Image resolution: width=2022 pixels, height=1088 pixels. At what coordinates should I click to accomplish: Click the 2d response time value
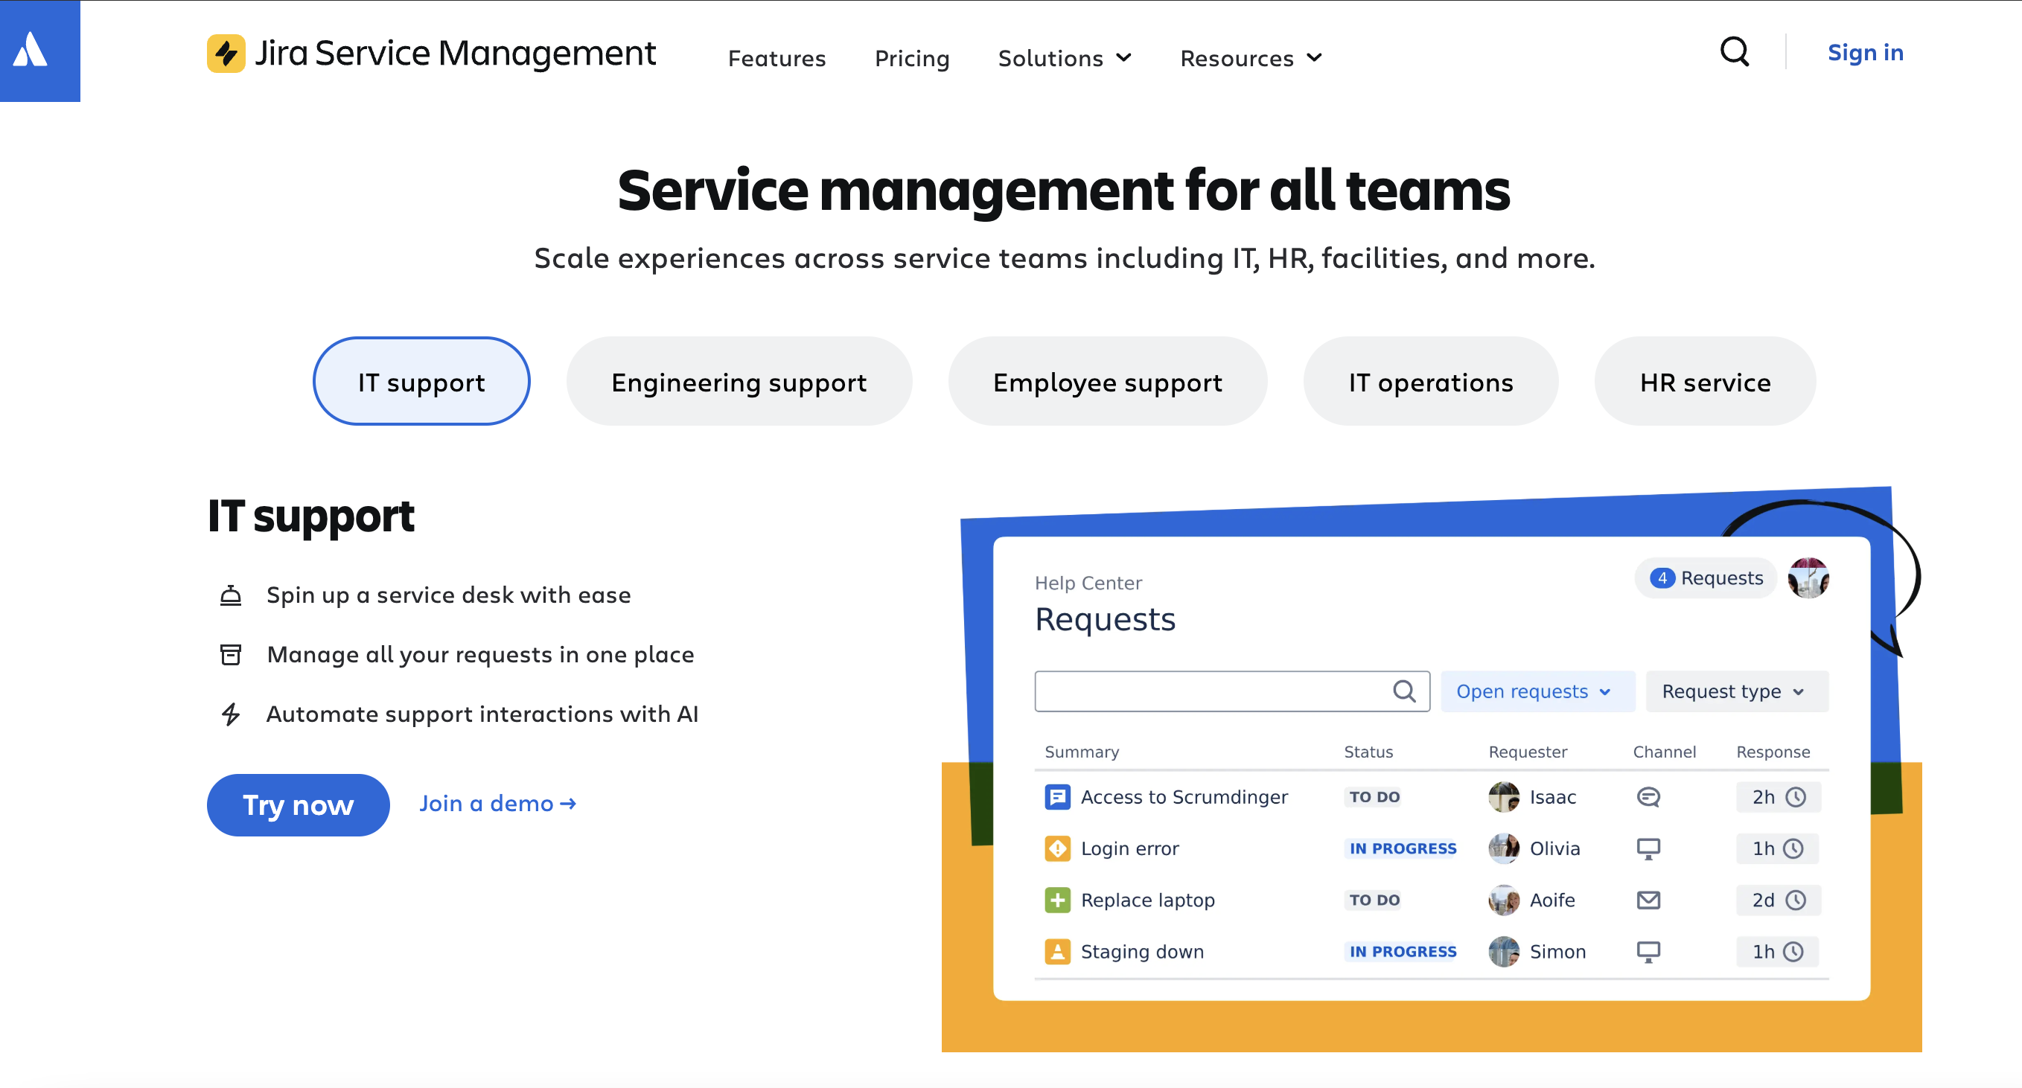(1763, 900)
